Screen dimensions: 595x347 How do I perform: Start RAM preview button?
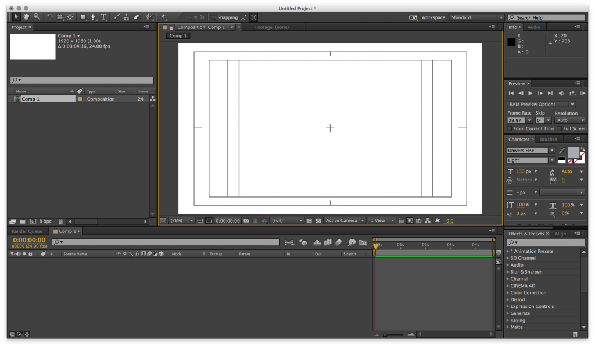582,94
